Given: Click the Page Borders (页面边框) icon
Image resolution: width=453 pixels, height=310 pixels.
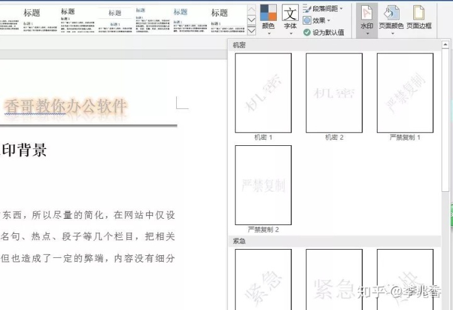Looking at the screenshot, I should [419, 18].
